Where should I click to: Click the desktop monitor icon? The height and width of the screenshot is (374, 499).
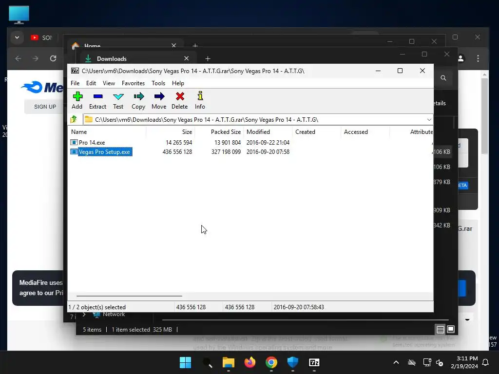click(x=19, y=15)
